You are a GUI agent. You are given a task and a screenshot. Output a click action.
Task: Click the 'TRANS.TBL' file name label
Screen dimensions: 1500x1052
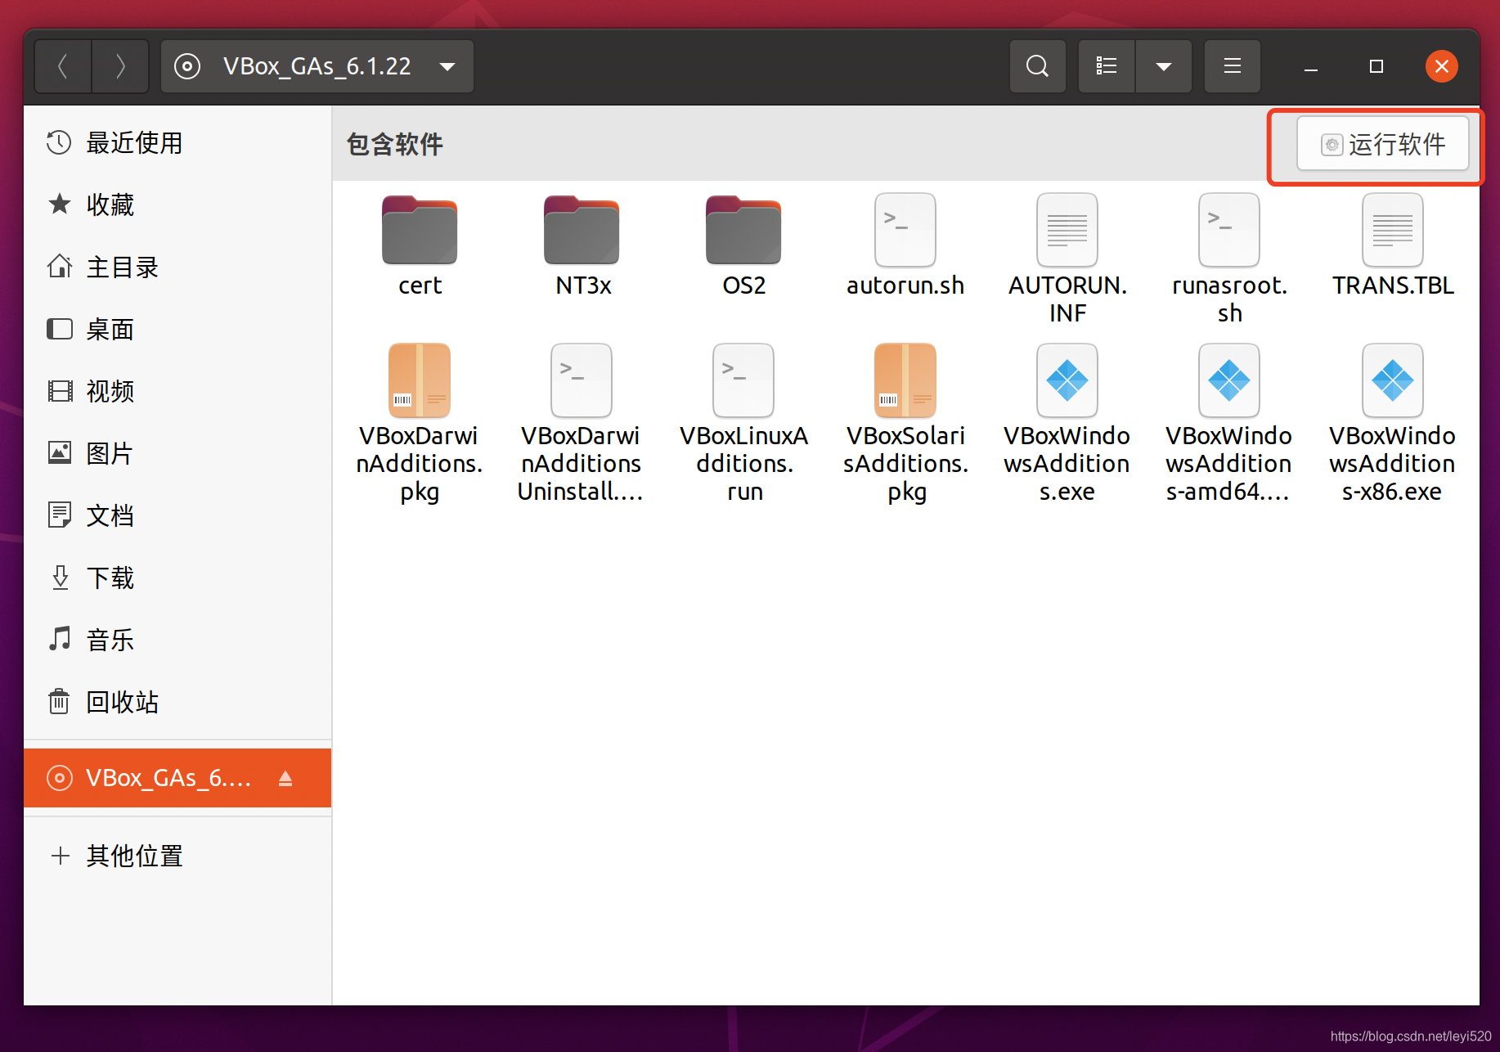tap(1393, 285)
